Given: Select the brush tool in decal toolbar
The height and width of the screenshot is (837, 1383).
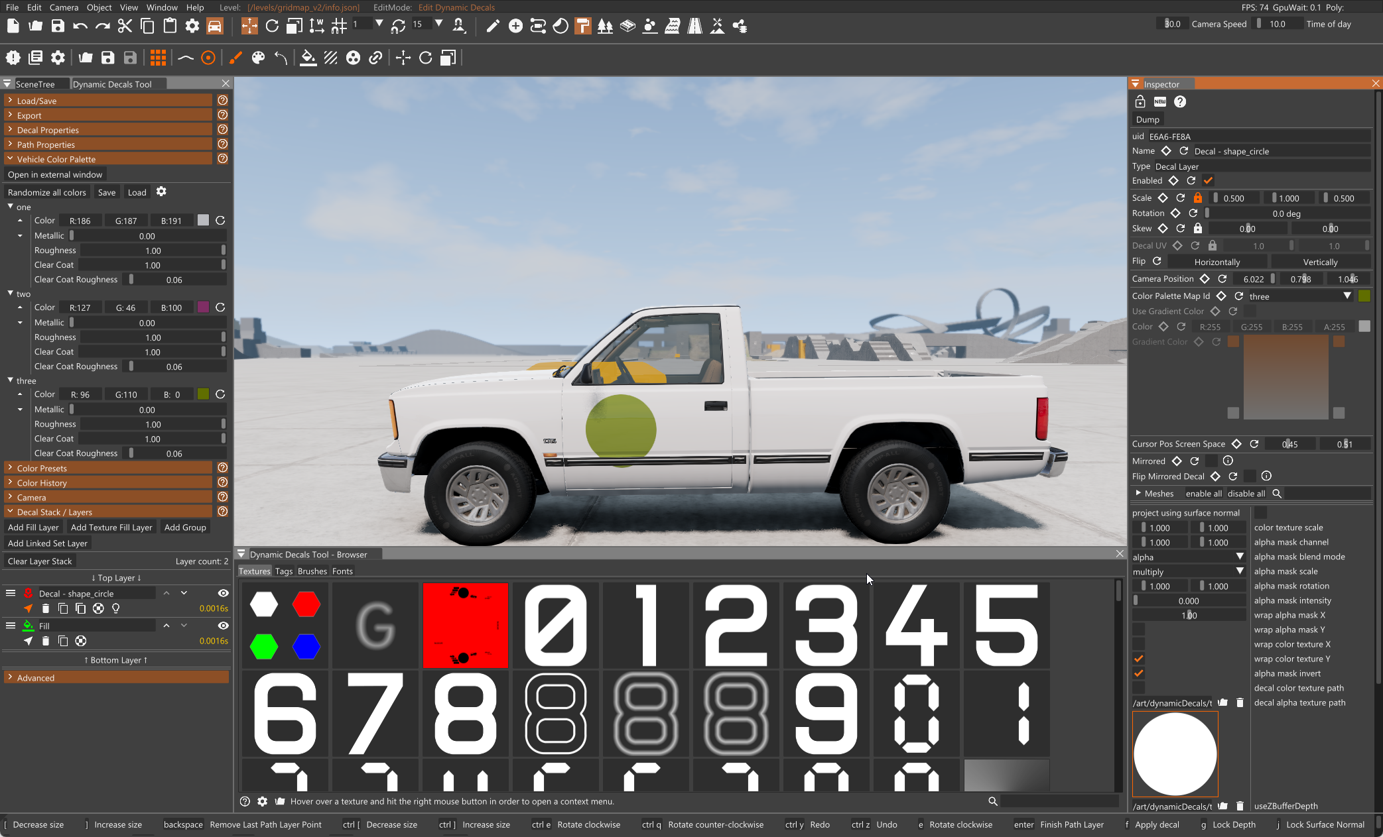Looking at the screenshot, I should (235, 58).
